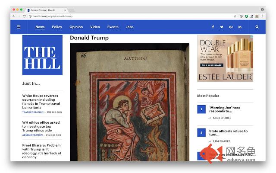Open The Hill's Twitter icon
The width and height of the screenshot is (276, 173).
click(x=222, y=27)
